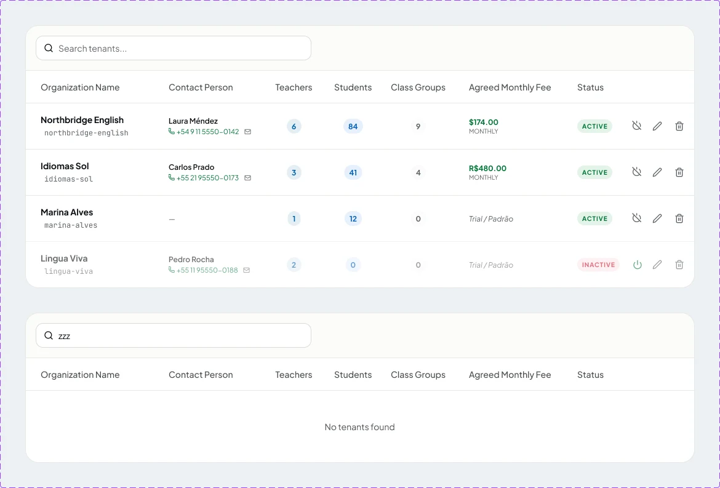This screenshot has width=720, height=488.
Task: Open email icon for Pedro Rocha
Action: point(247,270)
